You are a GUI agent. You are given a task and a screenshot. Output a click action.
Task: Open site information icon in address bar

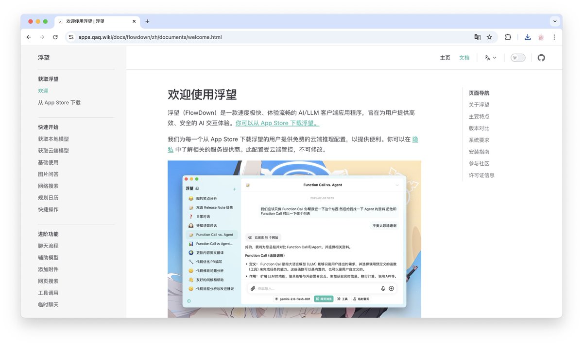pyautogui.click(x=71, y=37)
